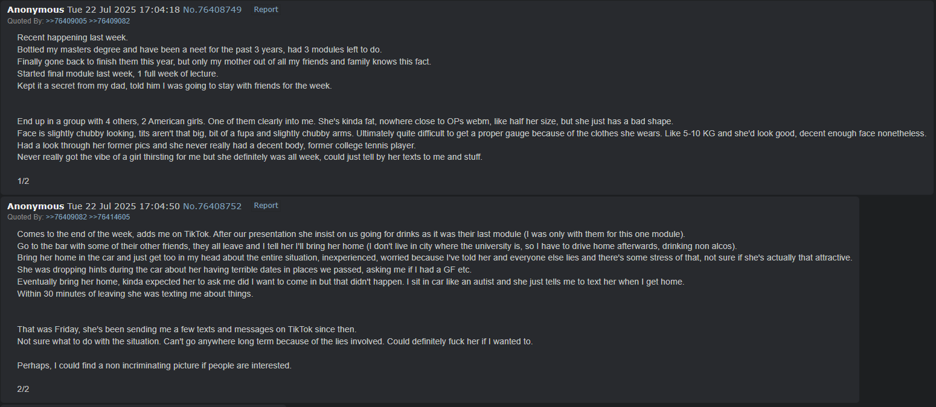
Task: Click the Anonymous name on the 17:04:18 post
Action: [x=36, y=10]
